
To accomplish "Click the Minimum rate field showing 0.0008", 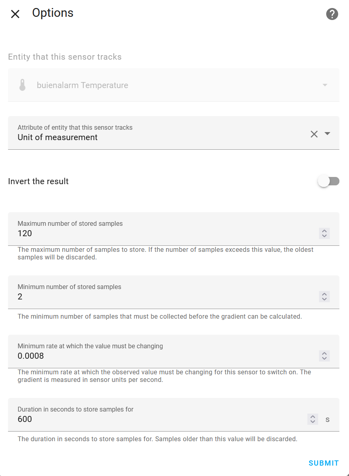I will click(x=160, y=356).
